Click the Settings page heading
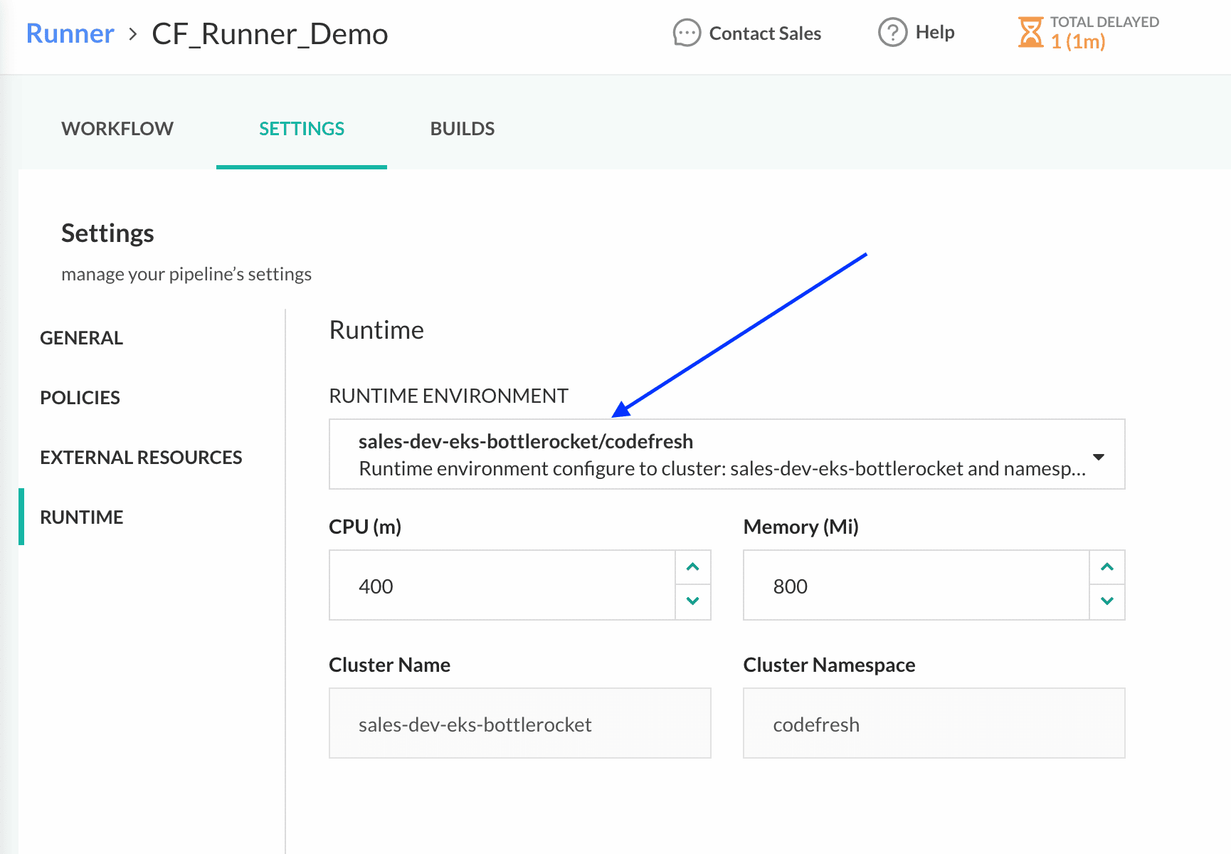The width and height of the screenshot is (1231, 854). (x=107, y=233)
